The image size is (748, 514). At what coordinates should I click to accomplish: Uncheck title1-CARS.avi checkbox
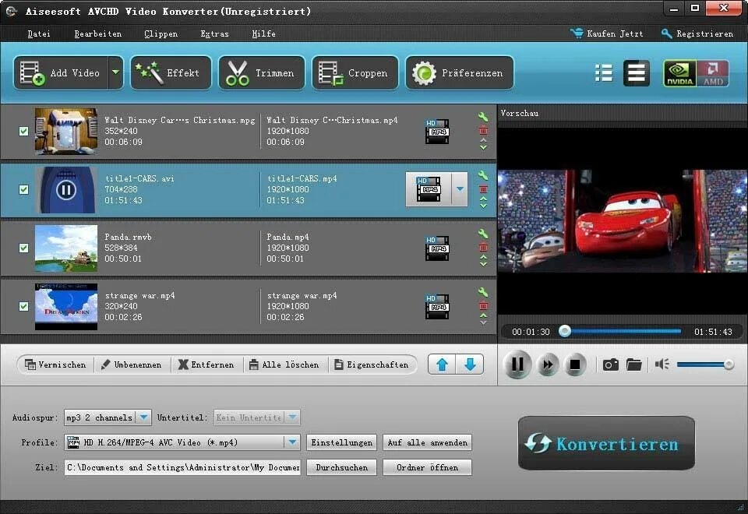23,189
